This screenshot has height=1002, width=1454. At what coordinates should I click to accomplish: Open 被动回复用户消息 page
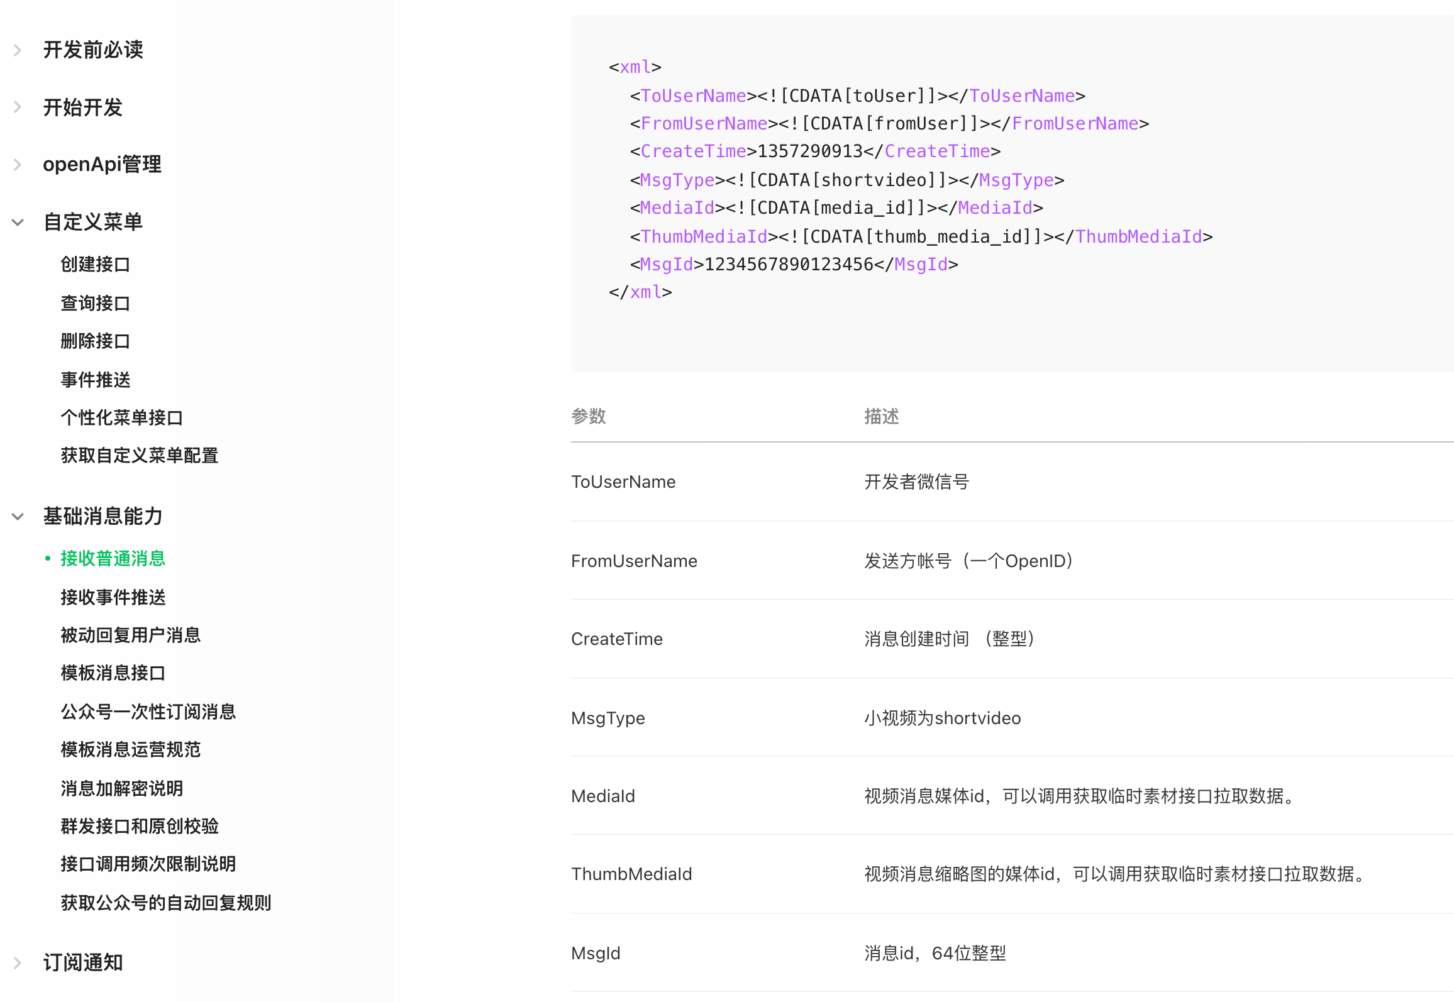click(130, 636)
